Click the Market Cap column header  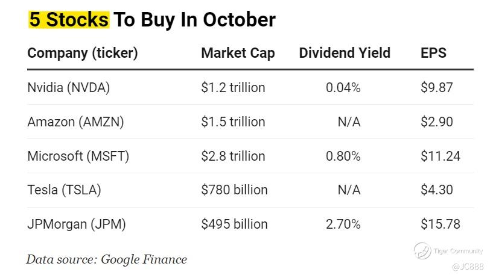238,53
